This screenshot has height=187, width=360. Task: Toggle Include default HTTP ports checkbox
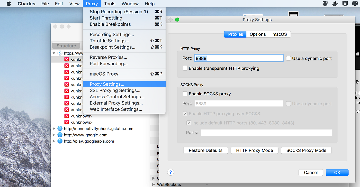(188, 123)
